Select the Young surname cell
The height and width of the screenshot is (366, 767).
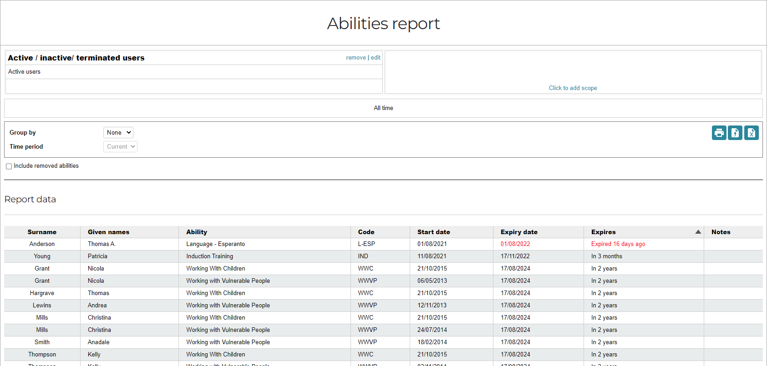pyautogui.click(x=42, y=256)
